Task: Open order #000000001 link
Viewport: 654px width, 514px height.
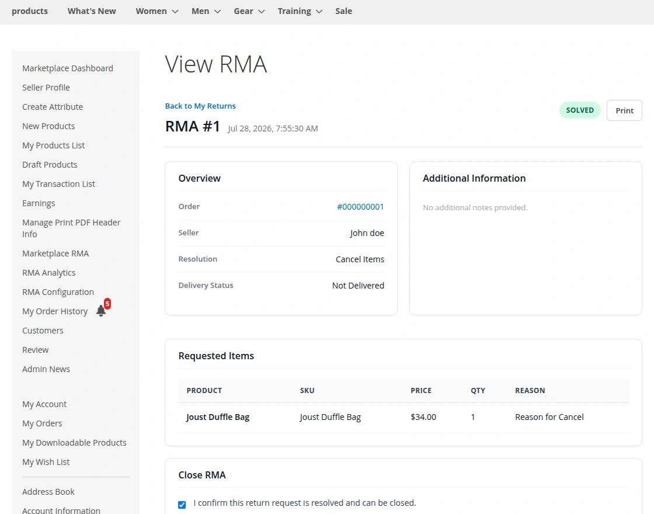Action: coord(360,207)
